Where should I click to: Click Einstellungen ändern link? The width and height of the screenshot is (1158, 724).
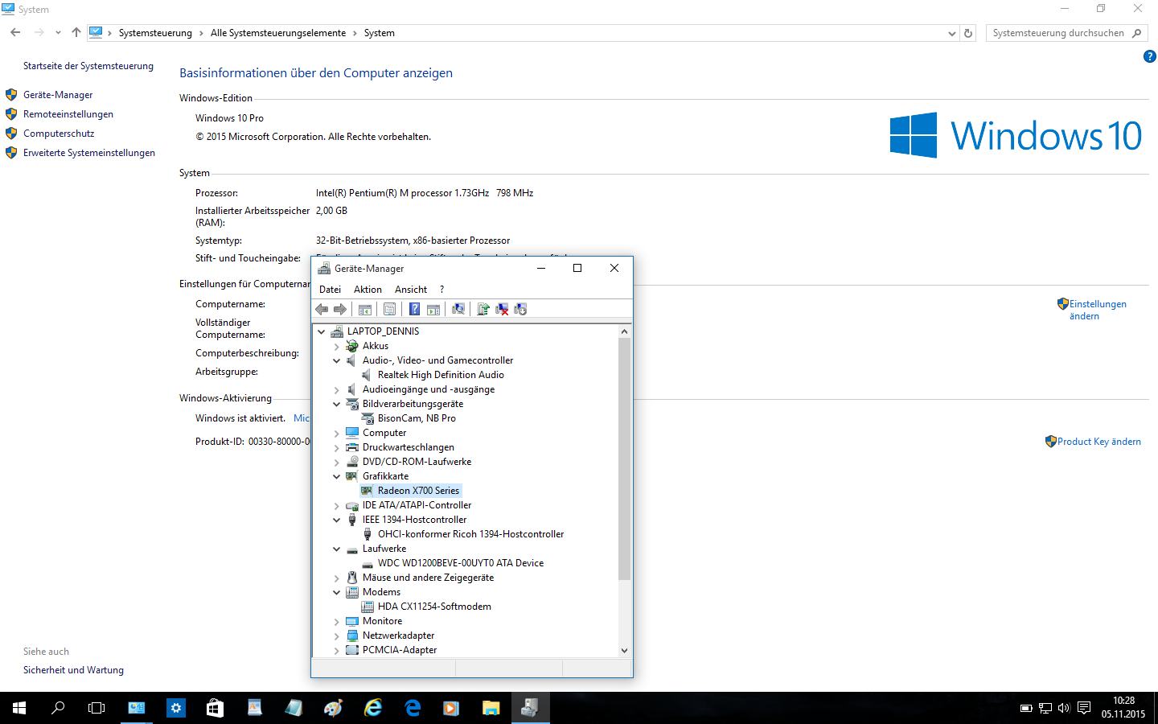point(1098,310)
